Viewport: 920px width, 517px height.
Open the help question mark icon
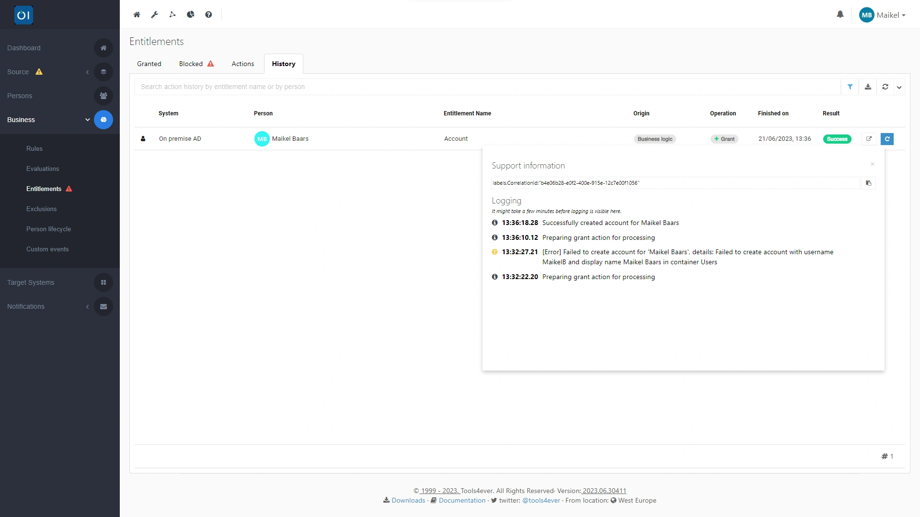point(208,14)
